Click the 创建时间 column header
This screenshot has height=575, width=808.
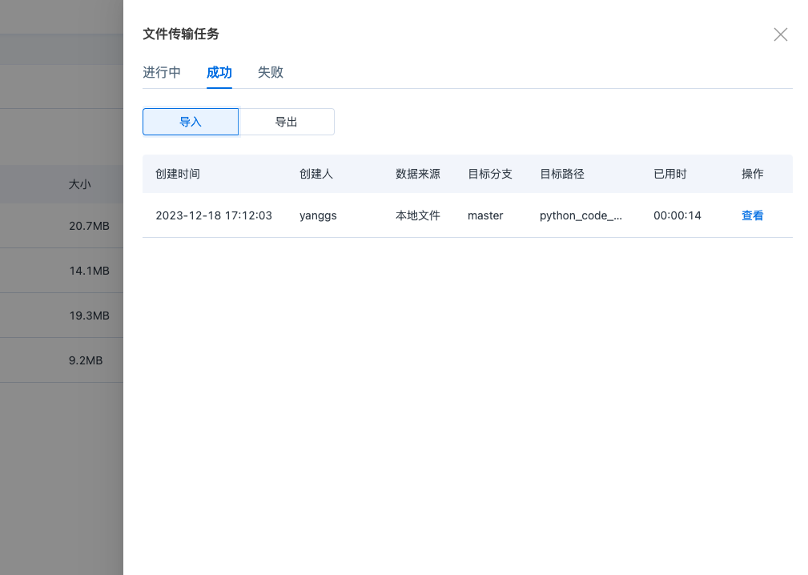pyautogui.click(x=177, y=174)
